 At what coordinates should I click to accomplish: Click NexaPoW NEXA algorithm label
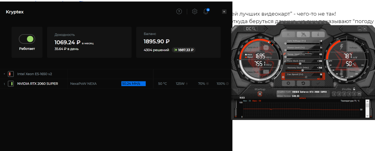click(83, 84)
